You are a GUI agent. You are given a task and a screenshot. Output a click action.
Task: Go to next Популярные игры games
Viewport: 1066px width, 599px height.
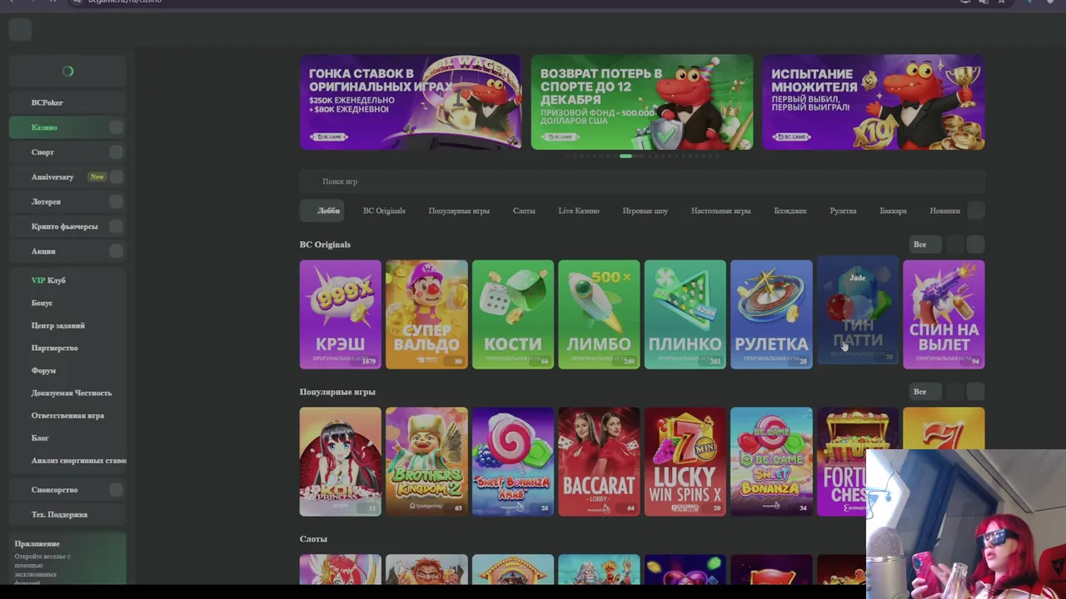pos(975,392)
